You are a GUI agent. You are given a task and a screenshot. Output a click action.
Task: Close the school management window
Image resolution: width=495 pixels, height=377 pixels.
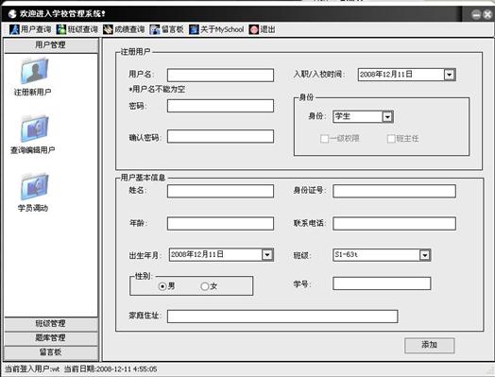point(487,14)
